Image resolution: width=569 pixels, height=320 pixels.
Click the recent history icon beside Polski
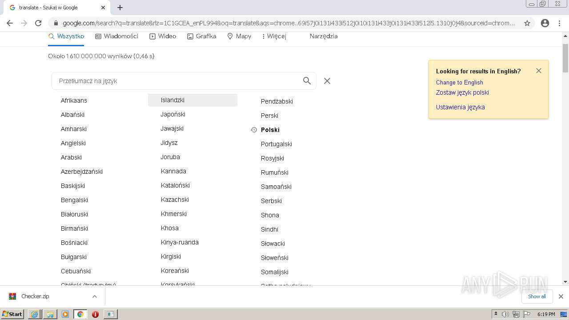[x=254, y=130]
